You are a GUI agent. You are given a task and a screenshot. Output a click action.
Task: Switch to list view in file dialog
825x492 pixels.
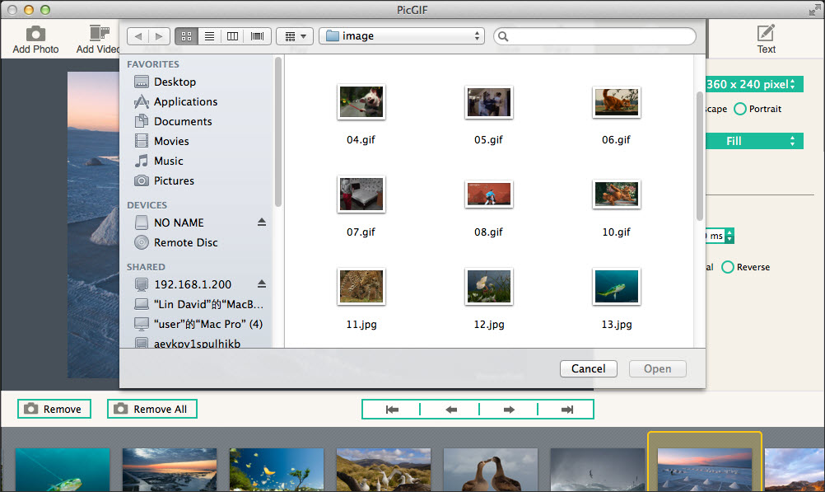[209, 35]
